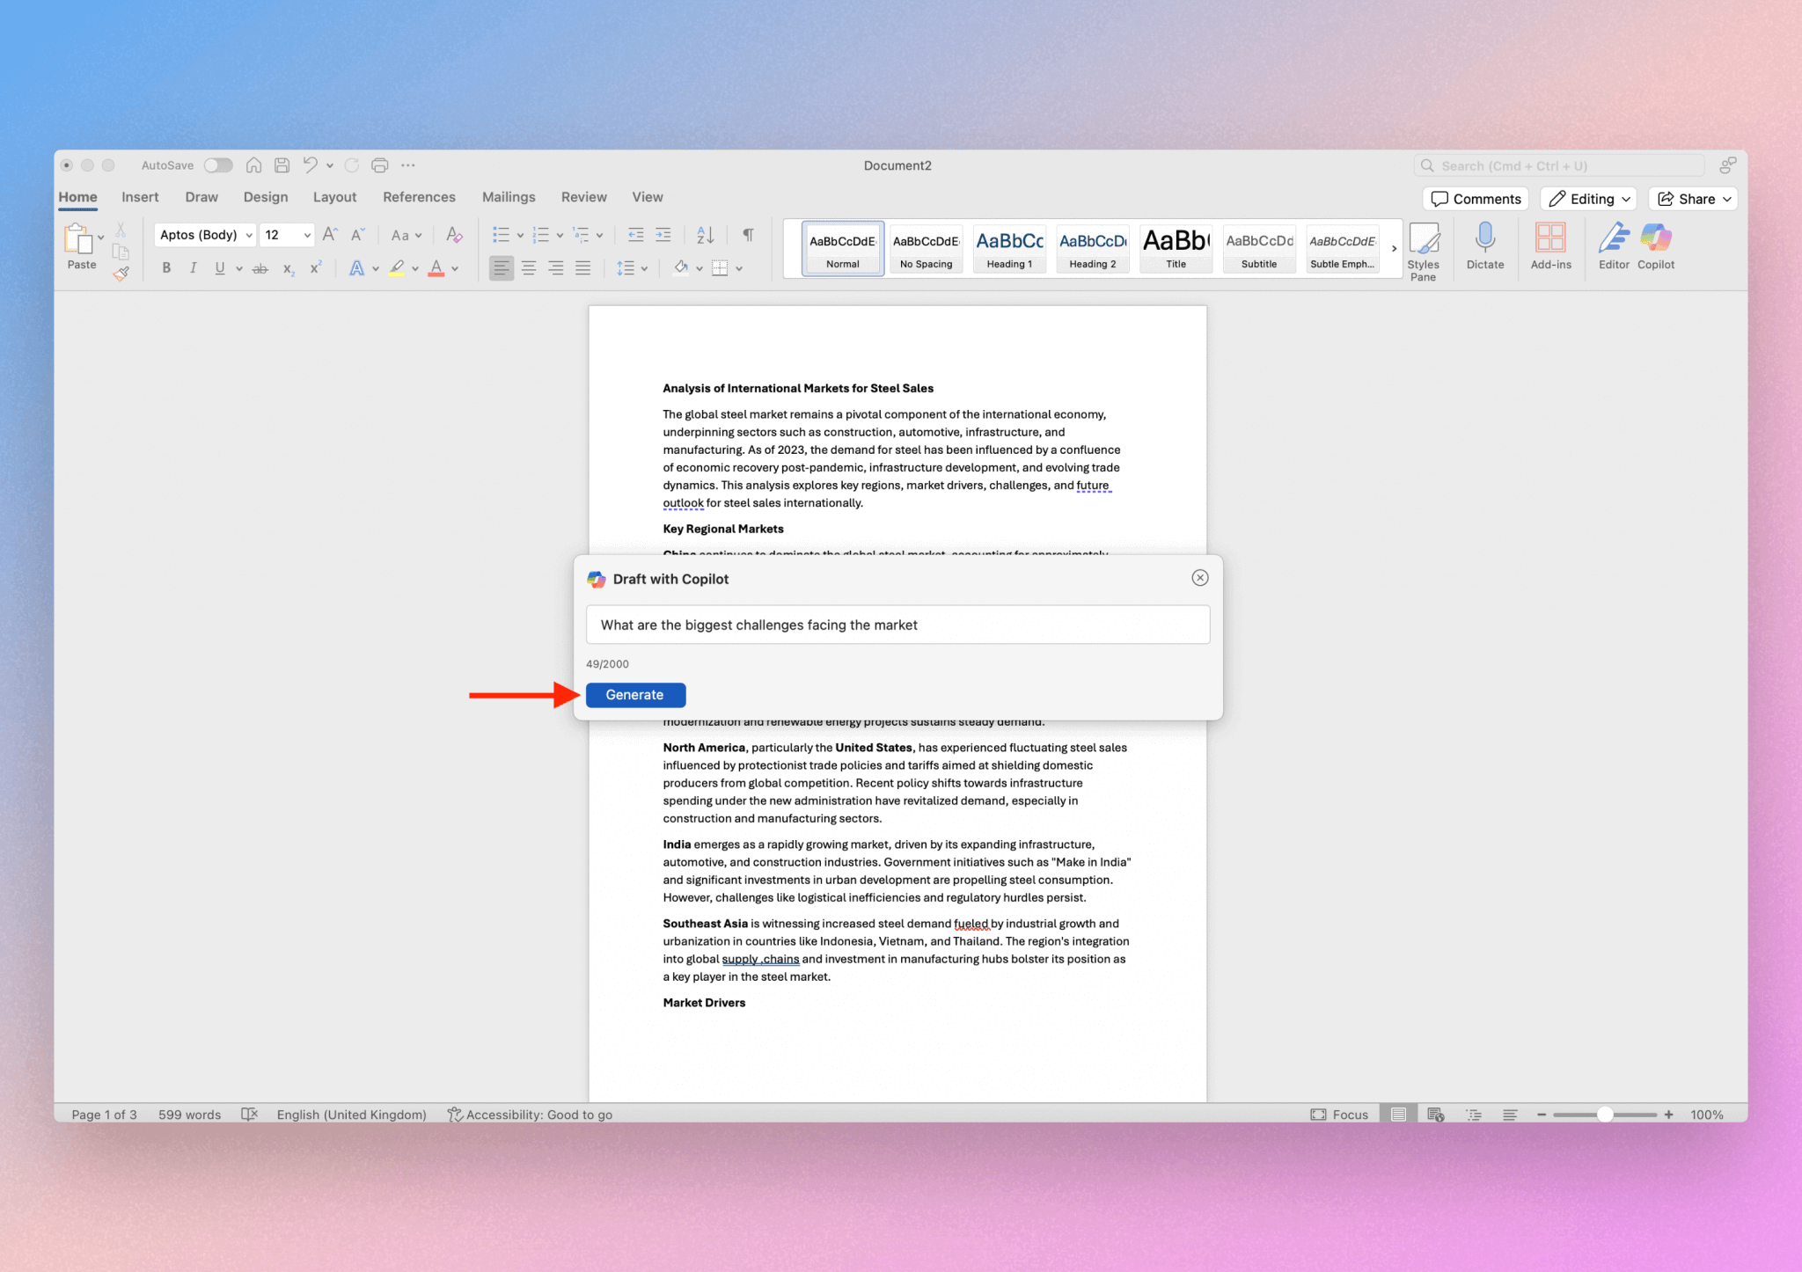Open the Review tab

pos(583,196)
